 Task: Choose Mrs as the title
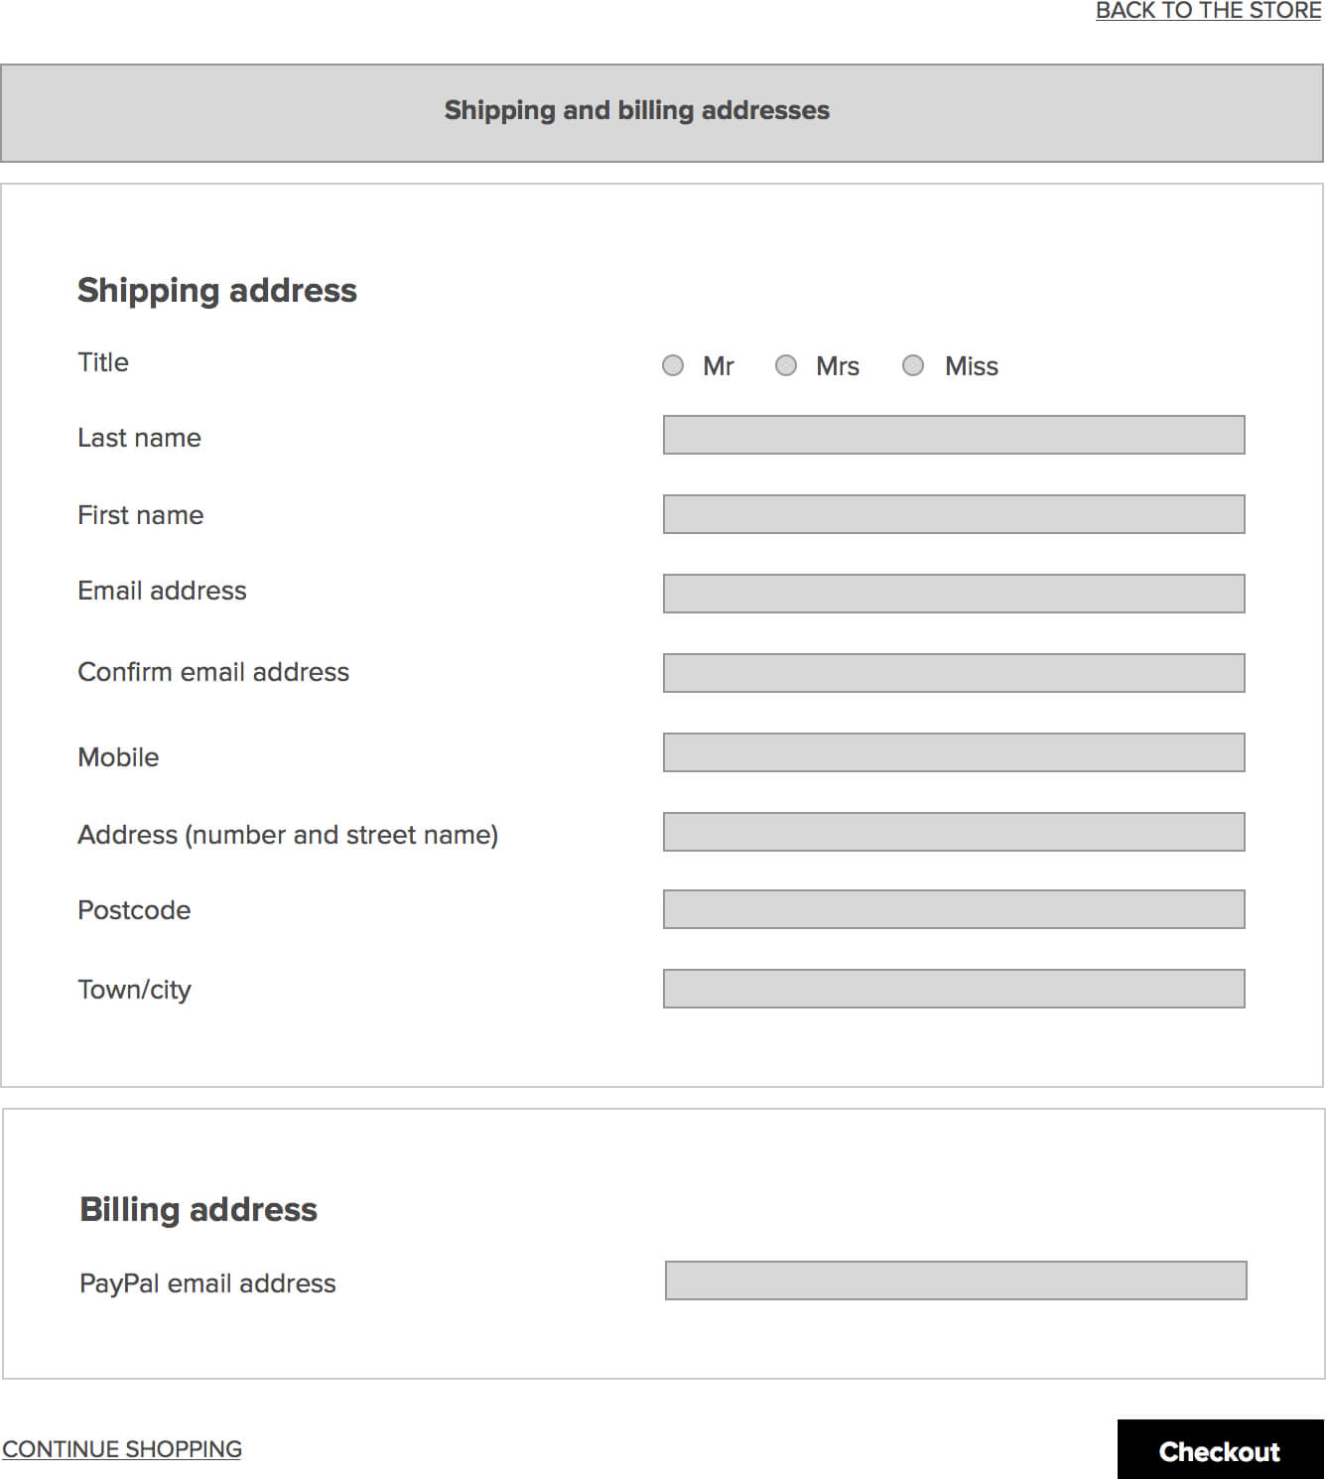(786, 365)
